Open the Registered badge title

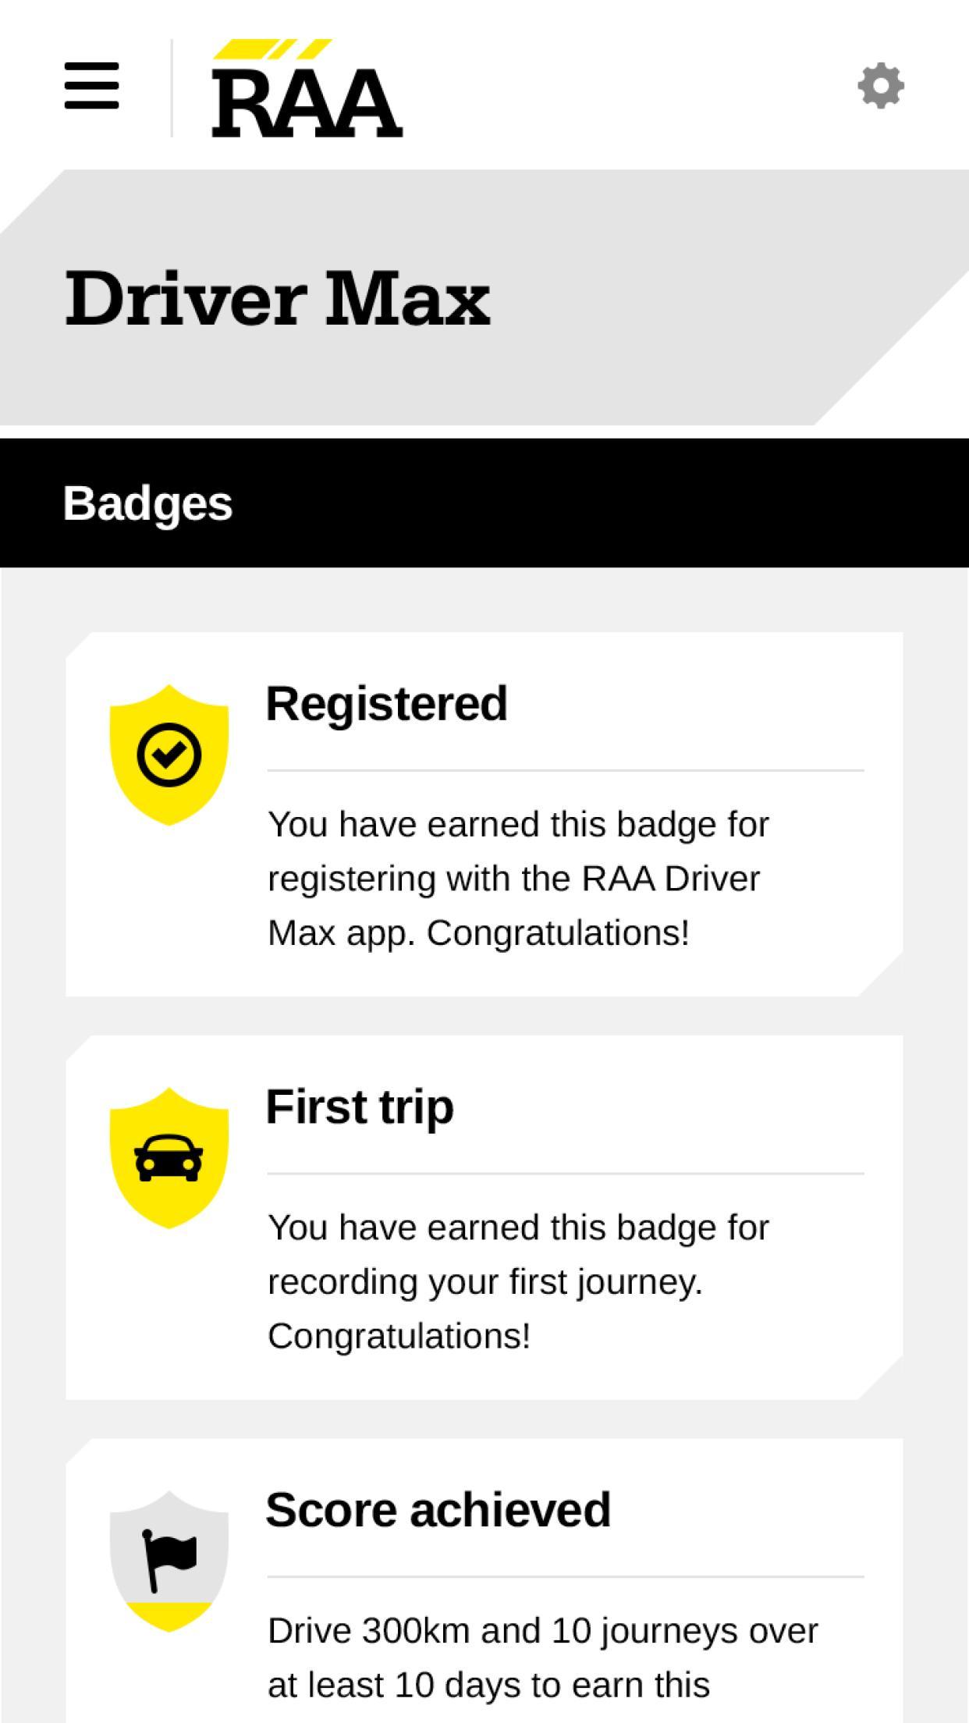tap(386, 704)
